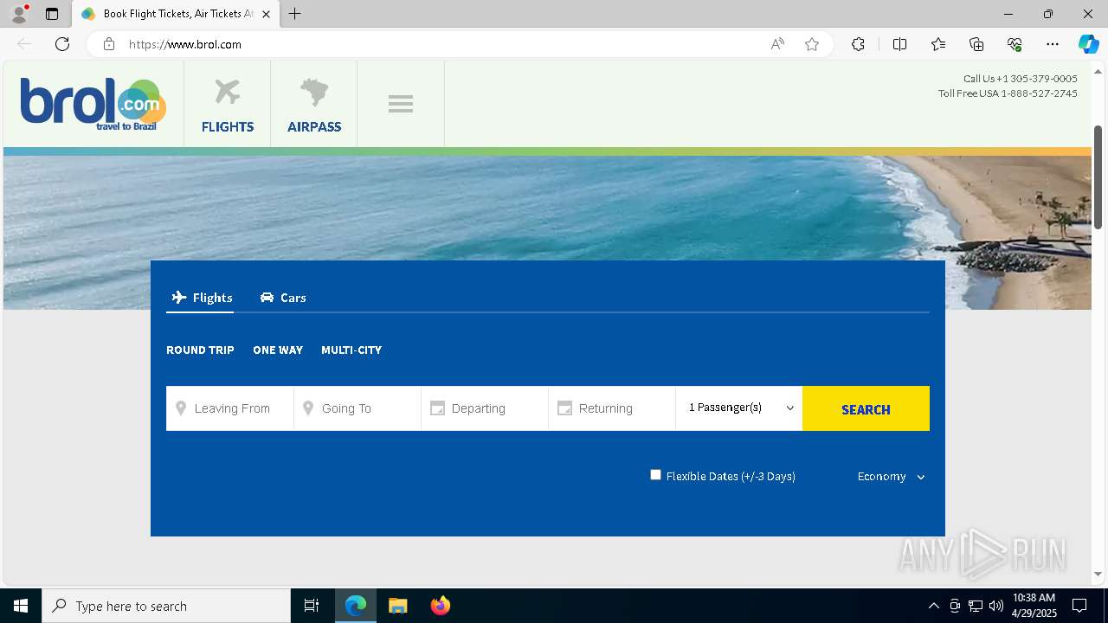
Task: Add page to favorites star icon
Action: coord(812,44)
